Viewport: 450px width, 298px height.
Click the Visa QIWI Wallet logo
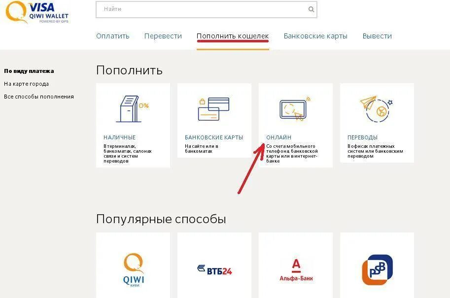pos(37,12)
